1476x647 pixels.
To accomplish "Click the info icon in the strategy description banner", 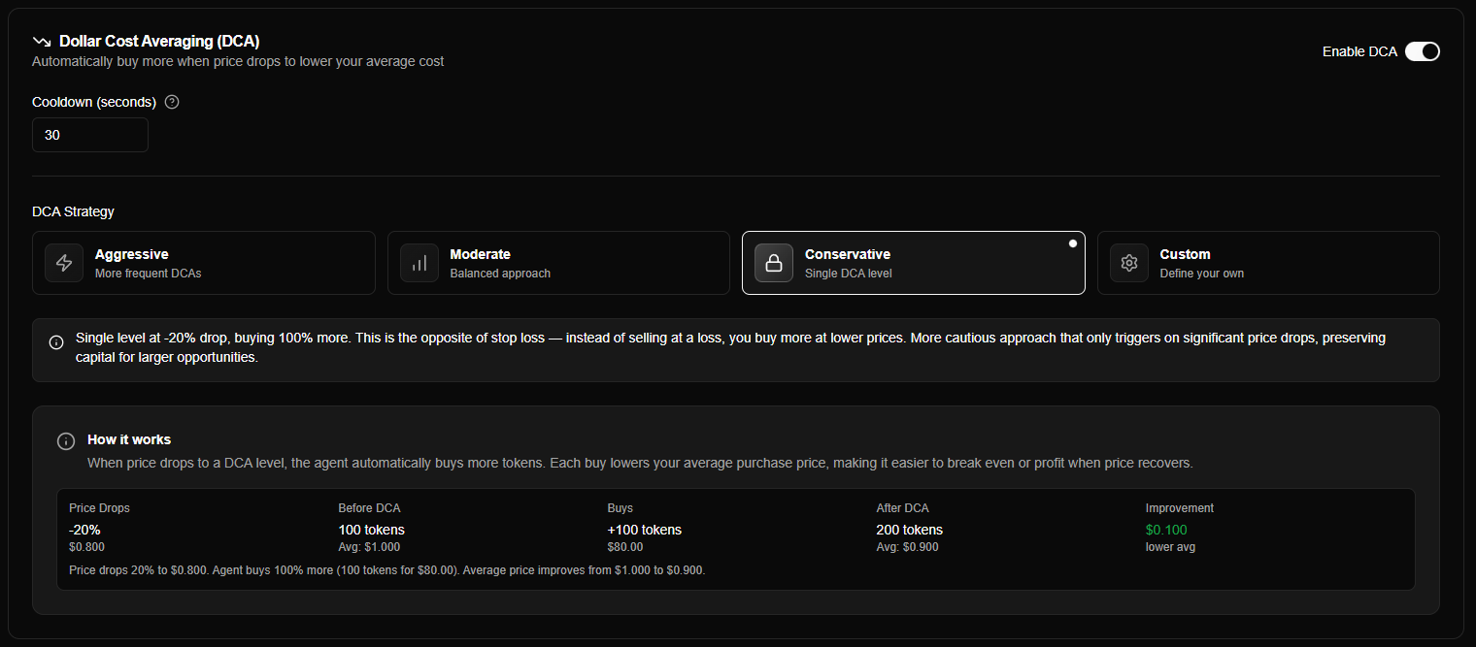I will click(x=56, y=342).
